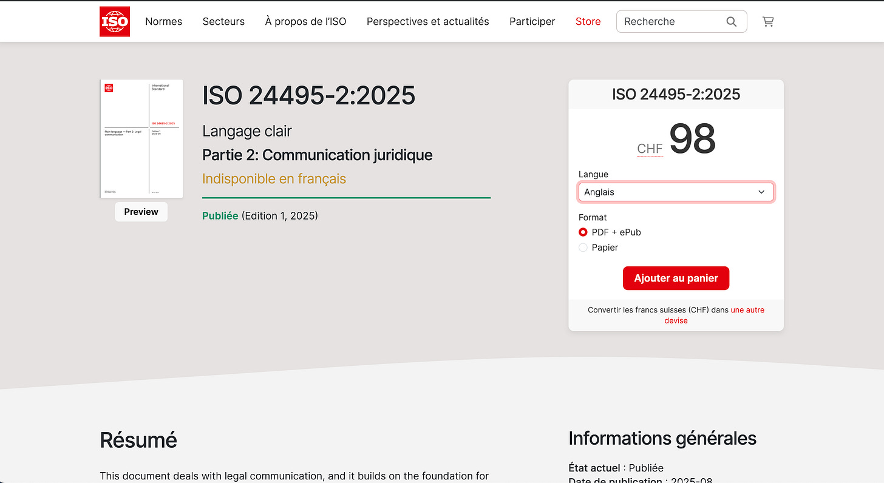Click the ISO 24495-2:2025 main heading
The width and height of the screenshot is (884, 483).
[x=309, y=95]
